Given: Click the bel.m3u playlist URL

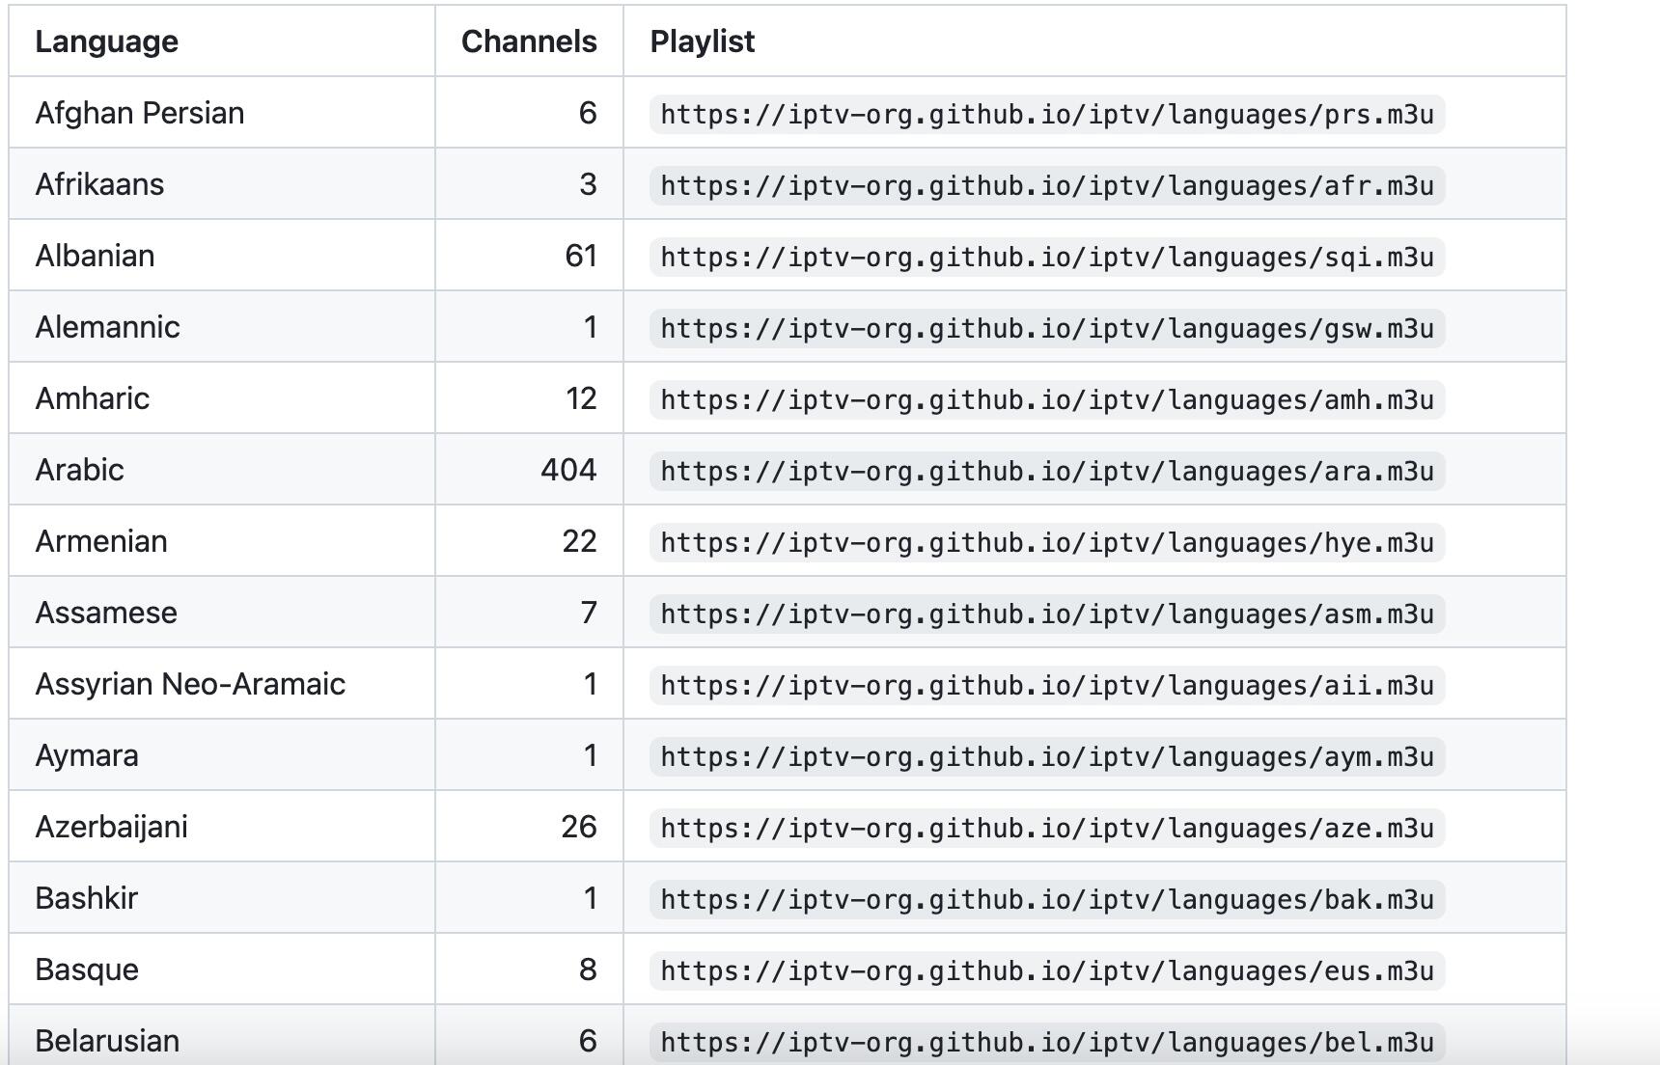Looking at the screenshot, I should (1047, 1042).
